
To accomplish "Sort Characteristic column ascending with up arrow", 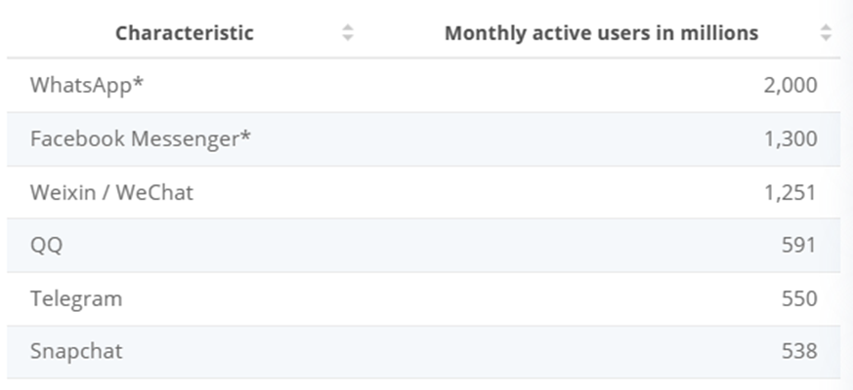I will click(348, 27).
